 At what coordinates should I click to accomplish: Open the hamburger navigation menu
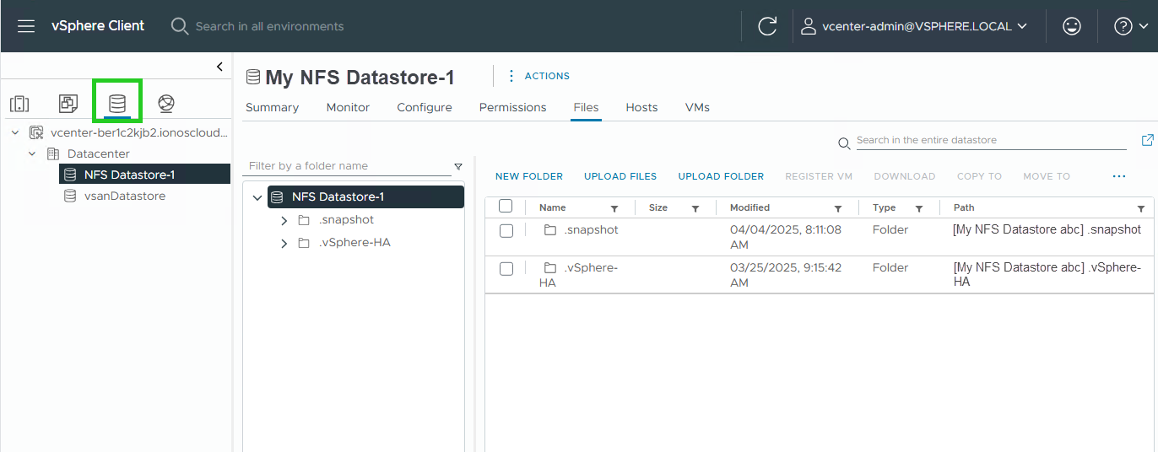click(26, 26)
